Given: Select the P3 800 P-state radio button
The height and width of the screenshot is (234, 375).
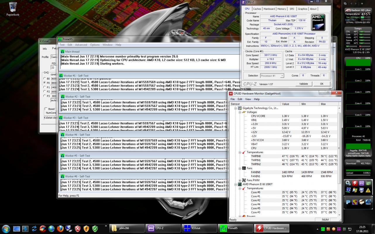Looking at the screenshot, I should [45, 96].
